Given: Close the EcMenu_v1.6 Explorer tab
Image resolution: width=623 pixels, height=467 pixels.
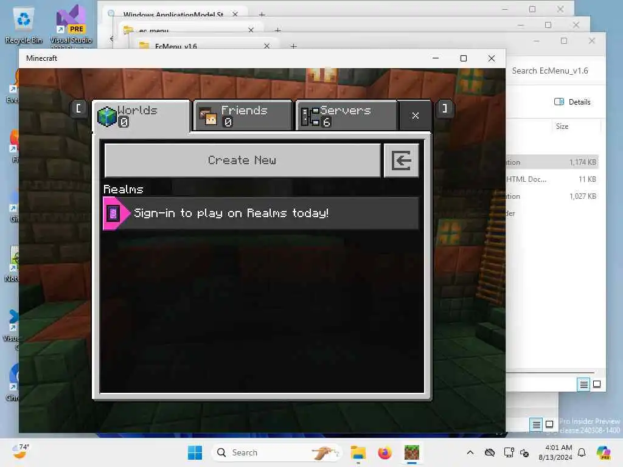Looking at the screenshot, I should 266,46.
